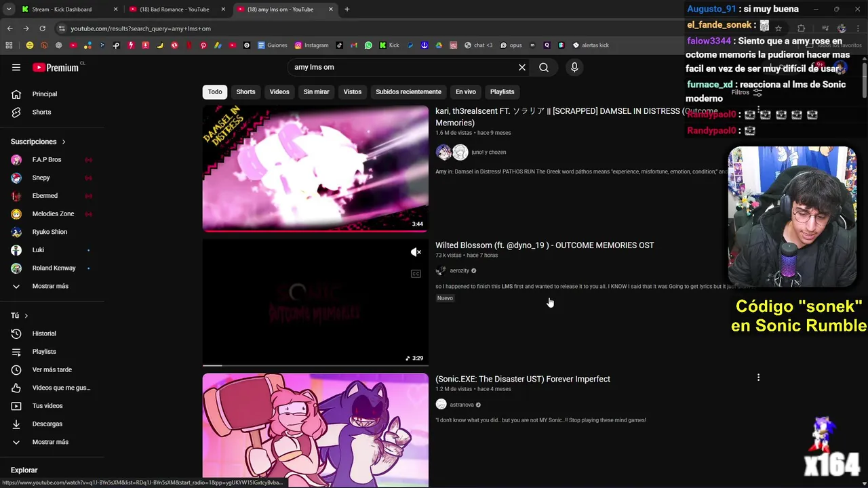Open Forever Imperfect video thumbnail
The height and width of the screenshot is (488, 868).
click(x=315, y=430)
